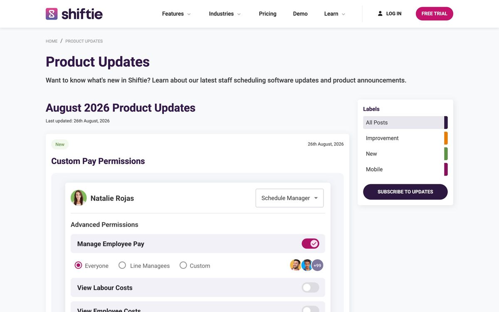The image size is (499, 312).
Task: Go to HOME breadcrumb link
Action: (52, 41)
